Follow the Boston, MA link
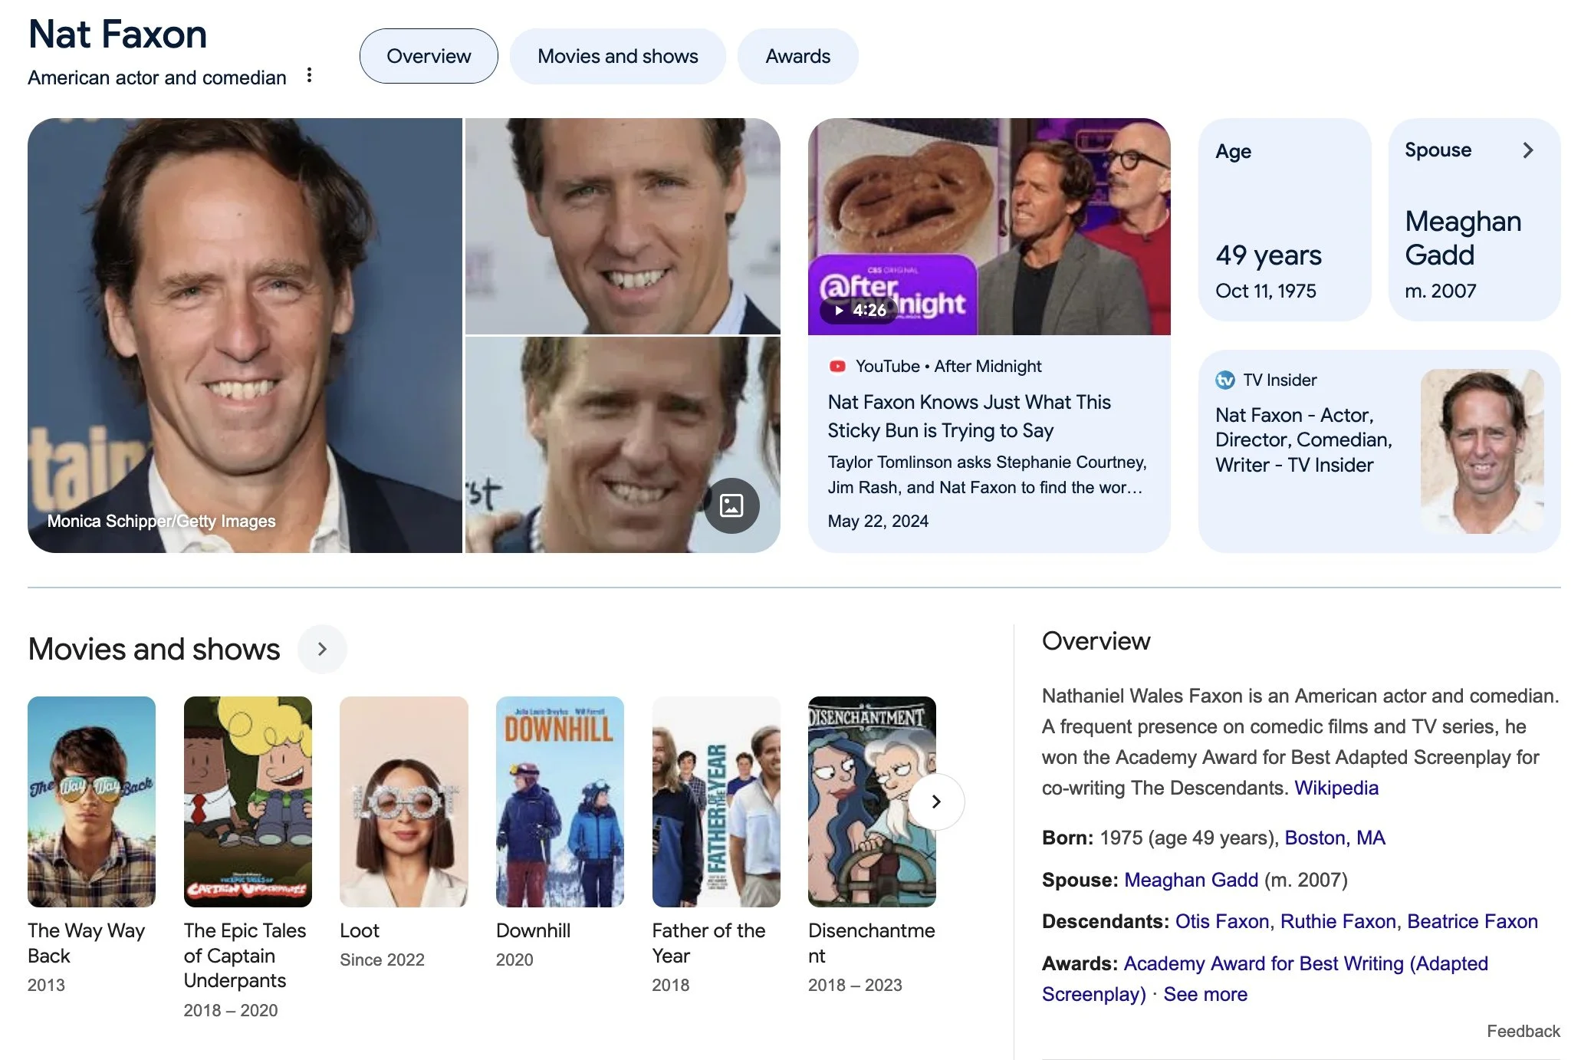Viewport: 1581px width, 1060px height. (x=1334, y=838)
